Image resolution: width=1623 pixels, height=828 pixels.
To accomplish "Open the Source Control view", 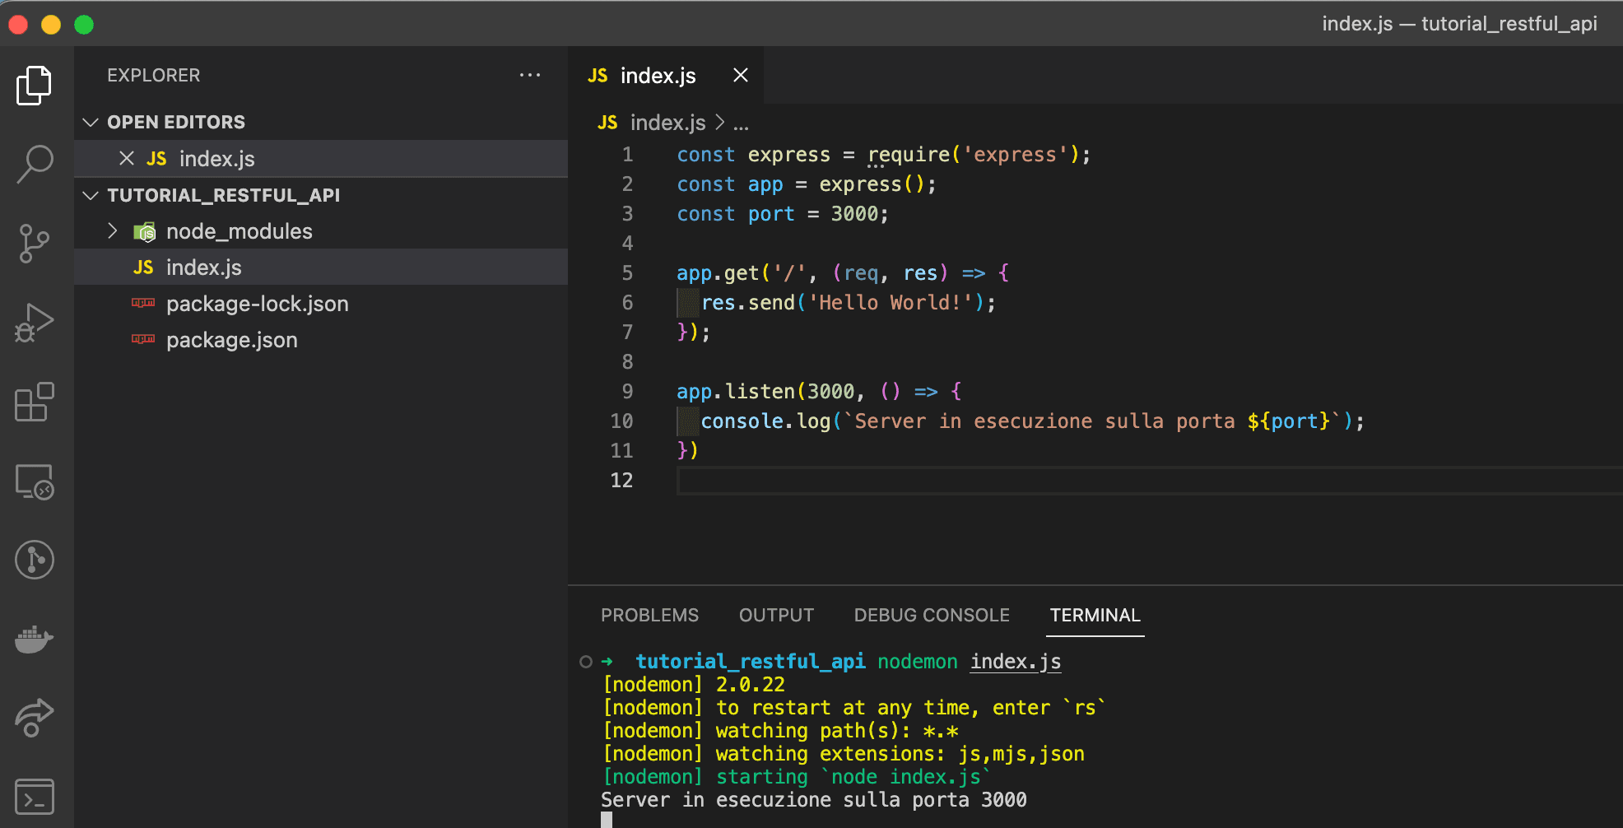I will tap(35, 244).
